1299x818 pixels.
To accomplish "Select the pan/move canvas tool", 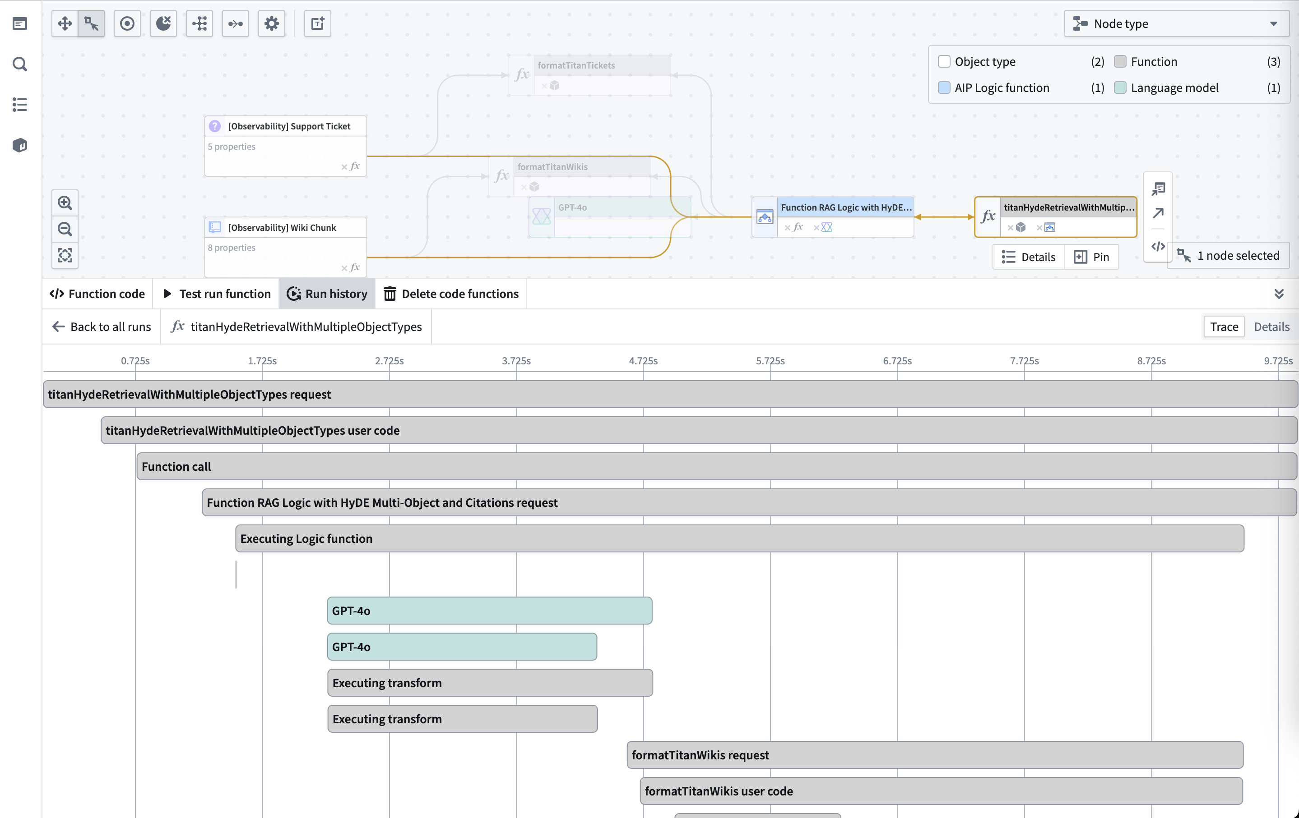I will (x=64, y=23).
